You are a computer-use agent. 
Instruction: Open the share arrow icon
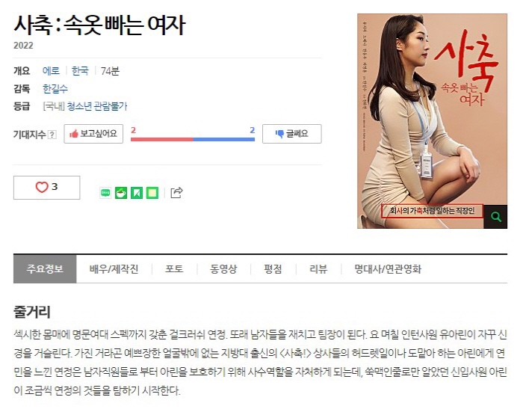(x=177, y=193)
